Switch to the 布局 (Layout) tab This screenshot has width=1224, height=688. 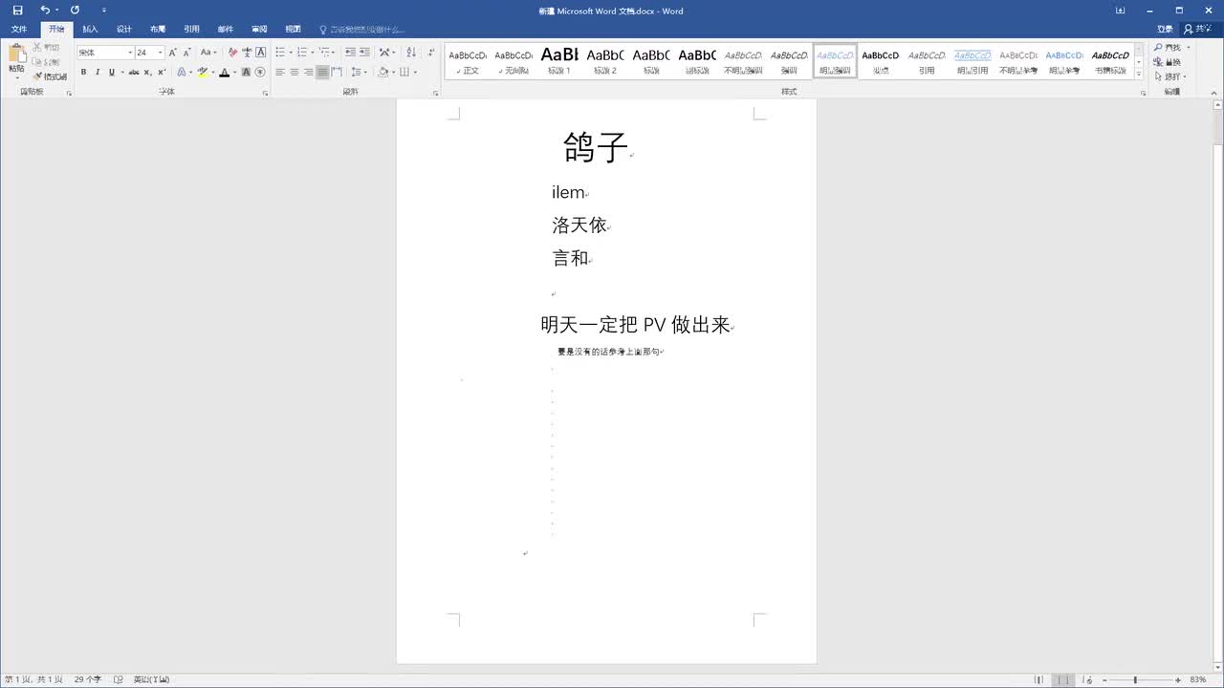158,30
